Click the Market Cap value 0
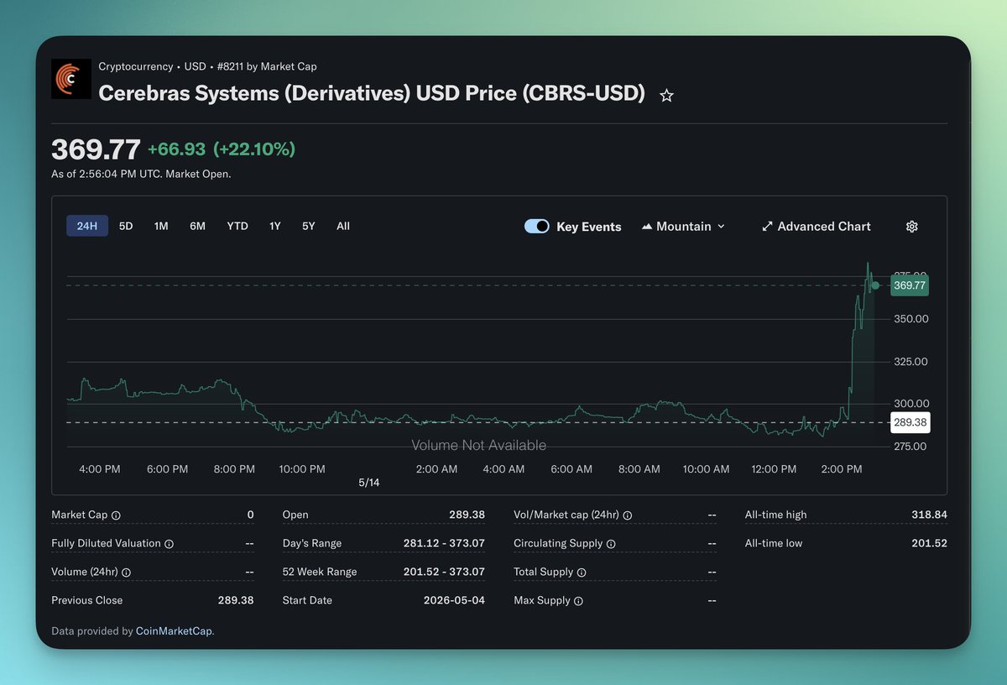The image size is (1007, 685). [x=250, y=515]
